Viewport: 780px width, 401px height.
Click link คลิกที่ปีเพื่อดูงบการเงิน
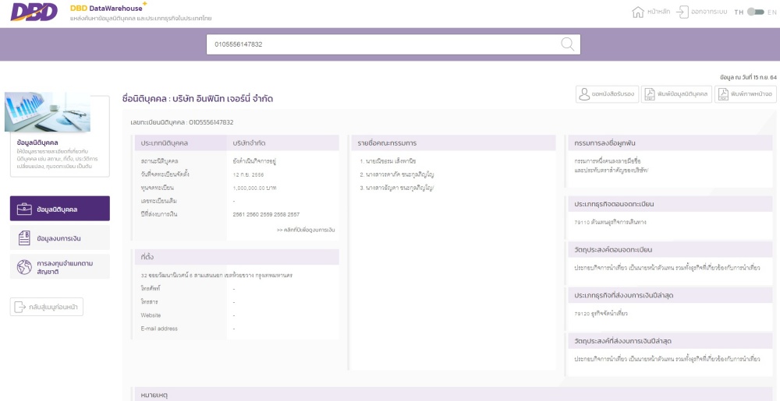[305, 230]
